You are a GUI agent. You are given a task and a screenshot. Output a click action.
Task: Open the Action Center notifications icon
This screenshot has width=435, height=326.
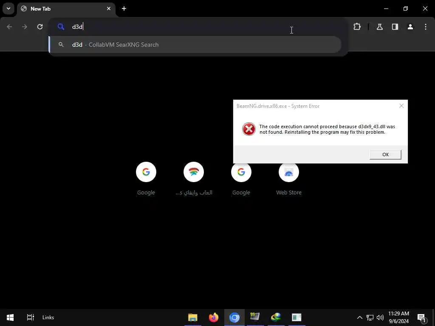[x=421, y=318]
